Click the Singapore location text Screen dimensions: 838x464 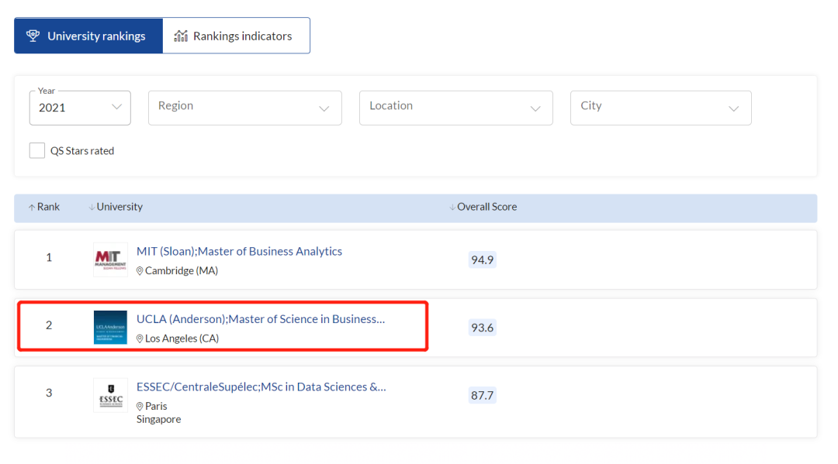(159, 419)
